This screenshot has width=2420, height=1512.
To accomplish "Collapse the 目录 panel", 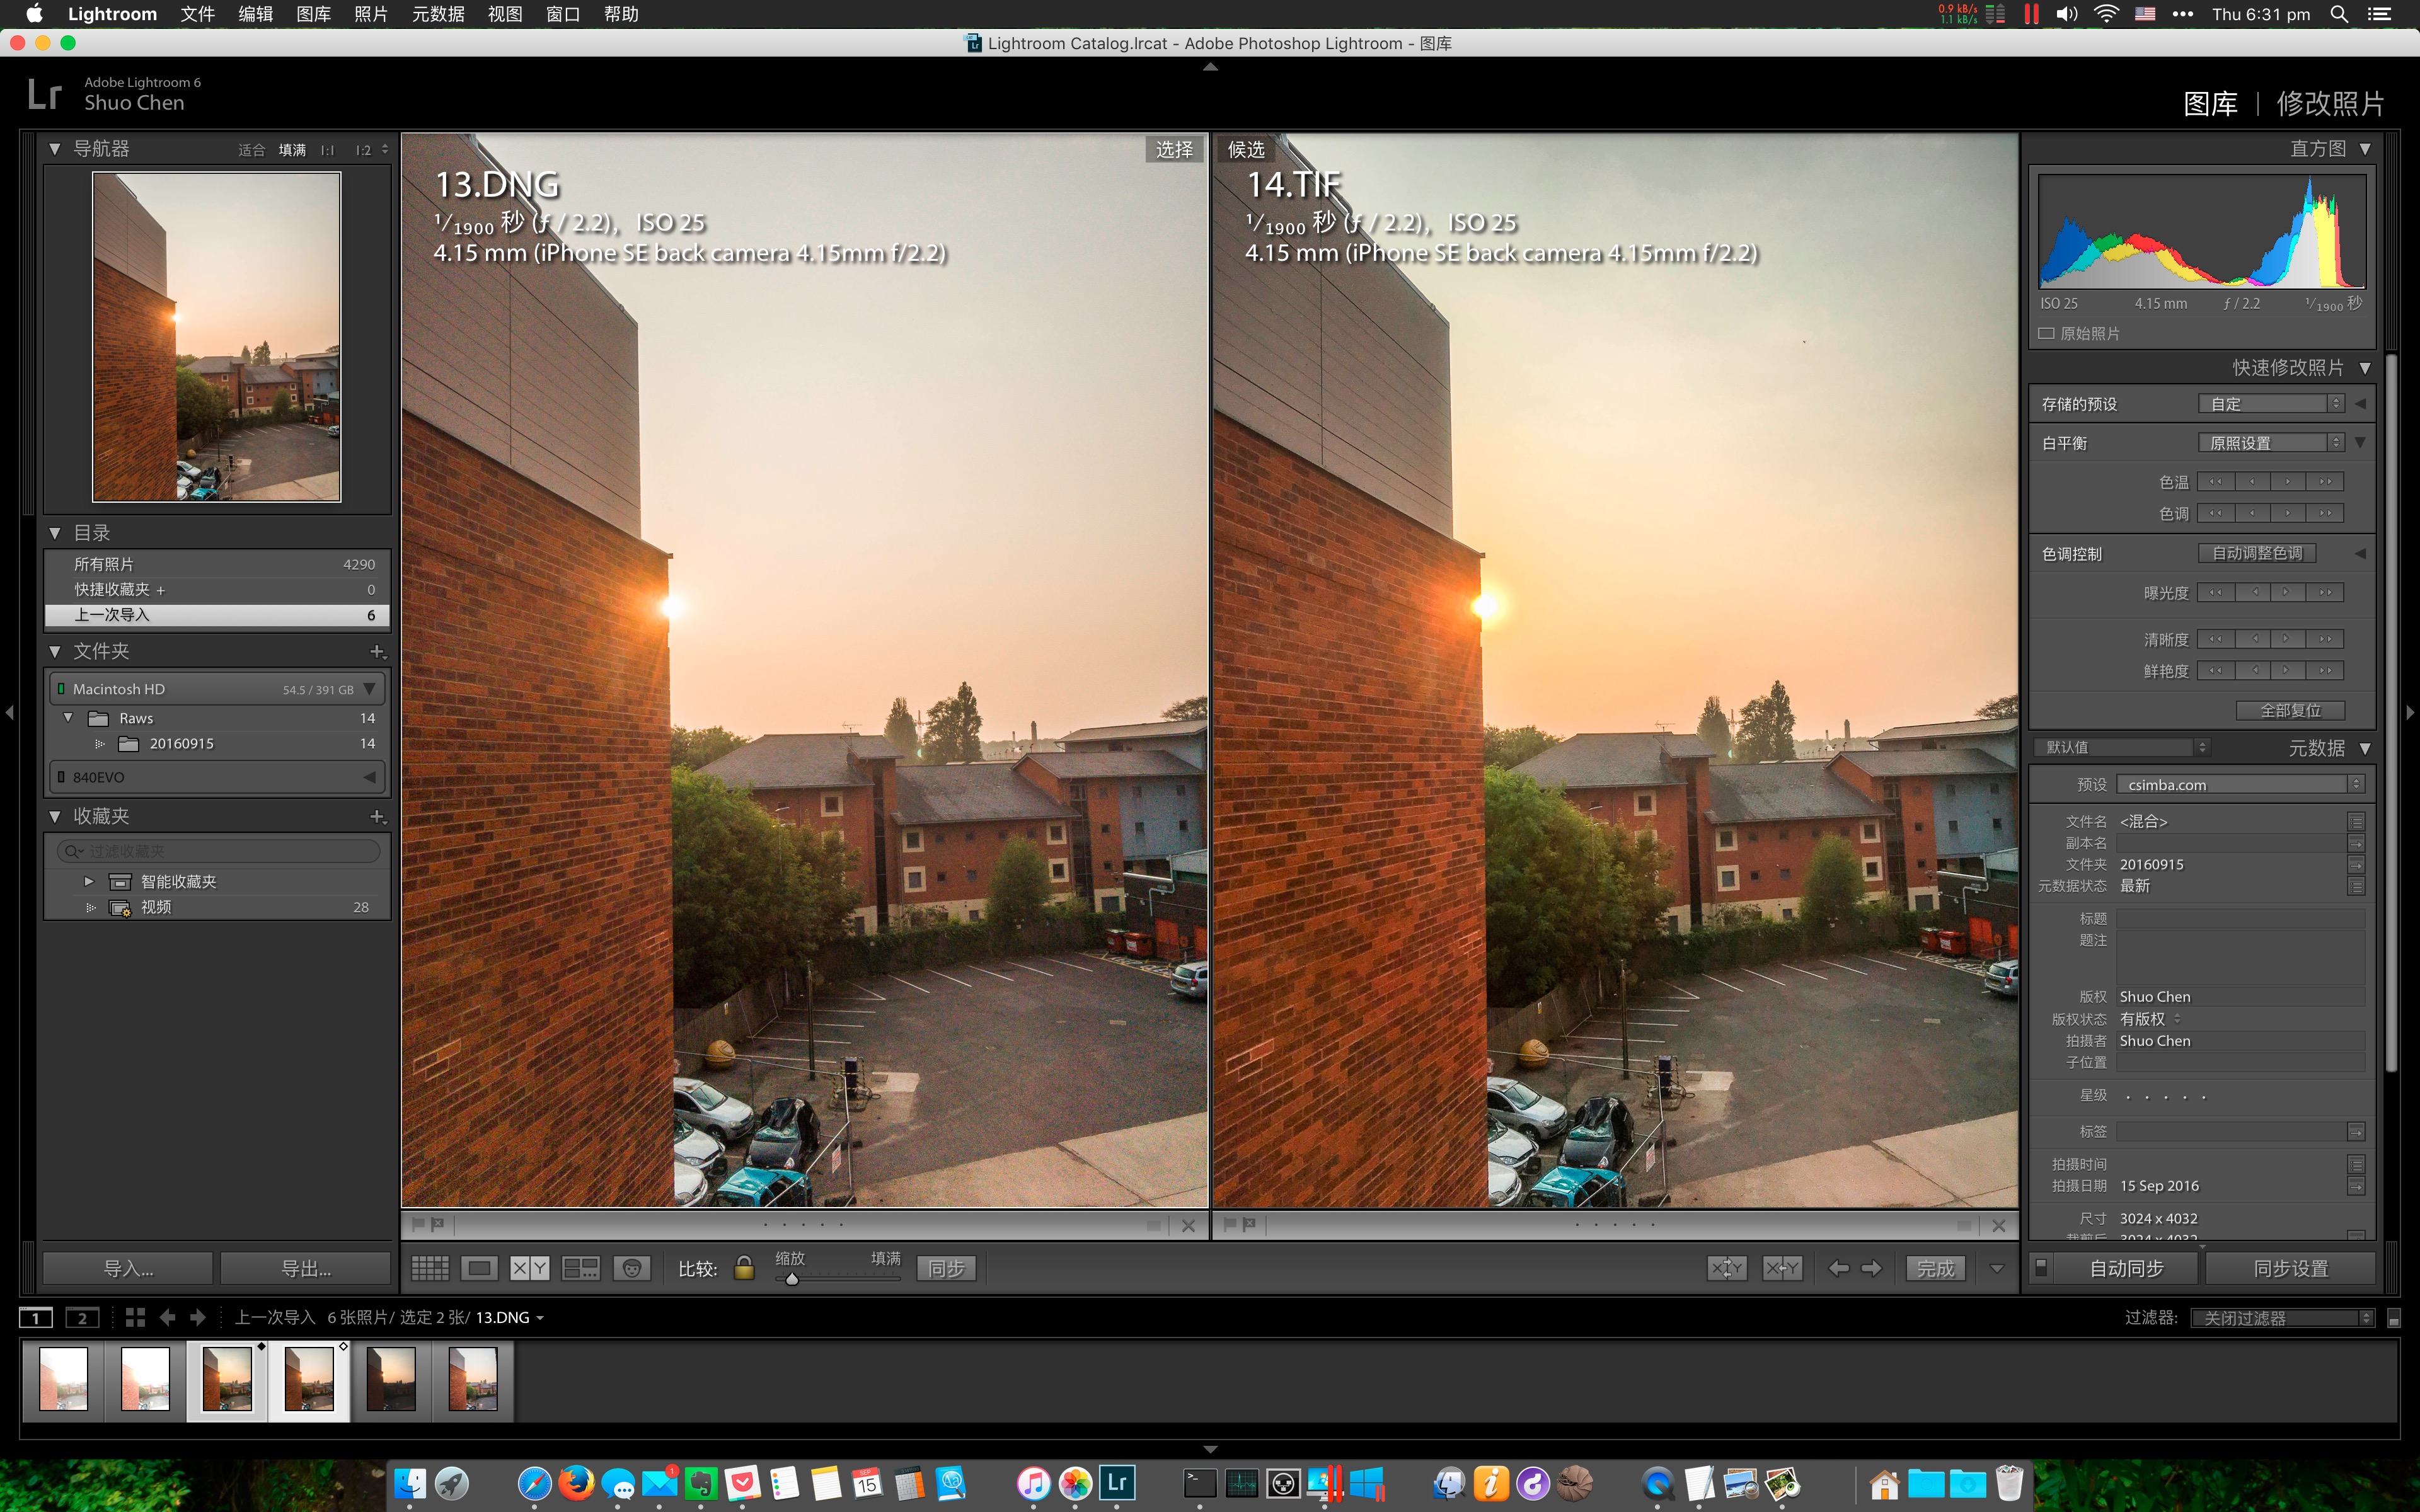I will pos(55,533).
